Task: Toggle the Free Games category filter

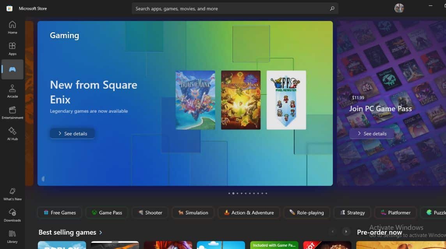Action: point(59,212)
